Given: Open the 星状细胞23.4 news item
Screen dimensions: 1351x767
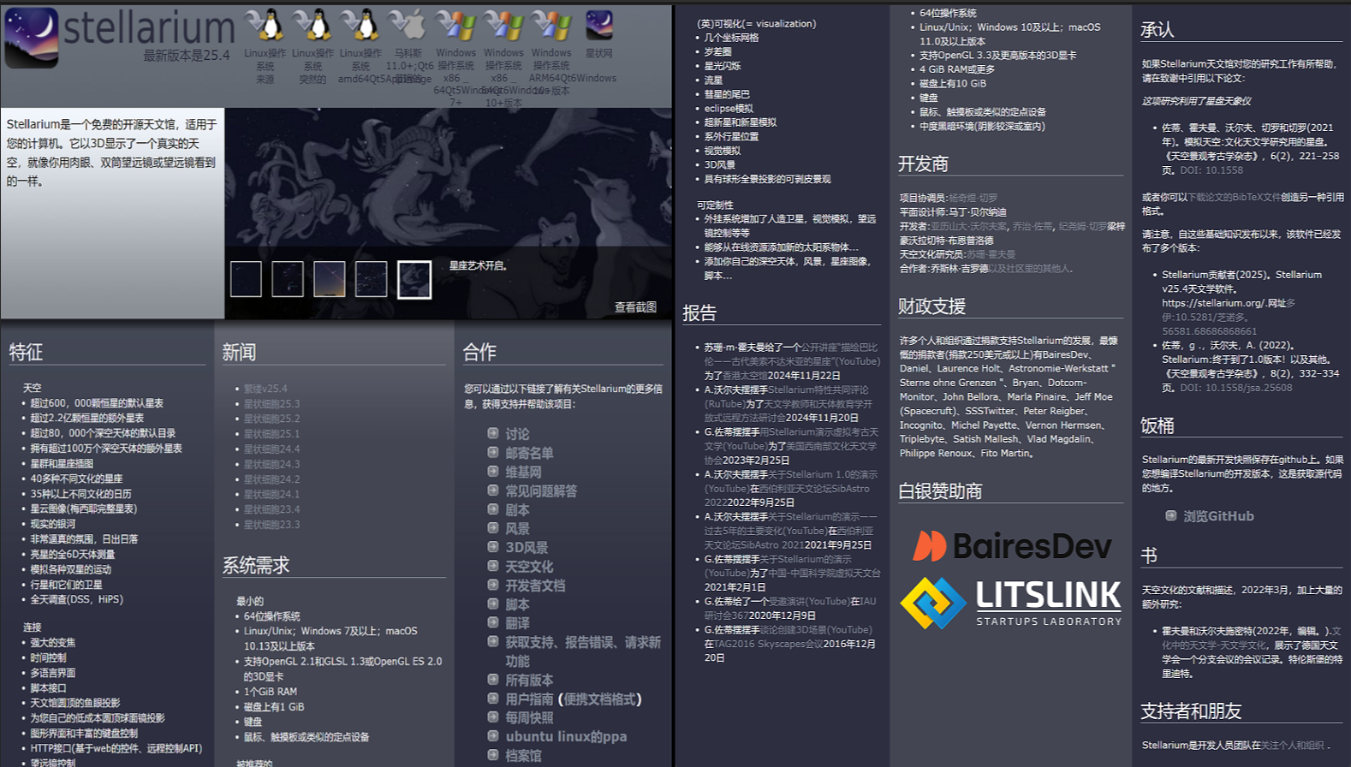Looking at the screenshot, I should pyautogui.click(x=271, y=509).
